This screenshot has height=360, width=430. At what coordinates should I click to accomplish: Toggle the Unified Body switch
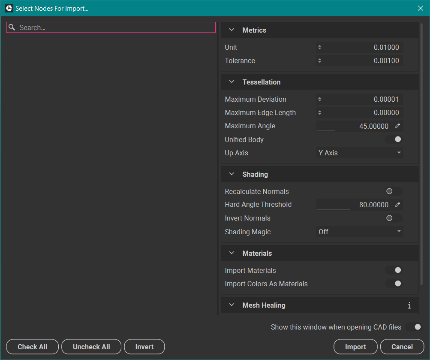pos(394,139)
